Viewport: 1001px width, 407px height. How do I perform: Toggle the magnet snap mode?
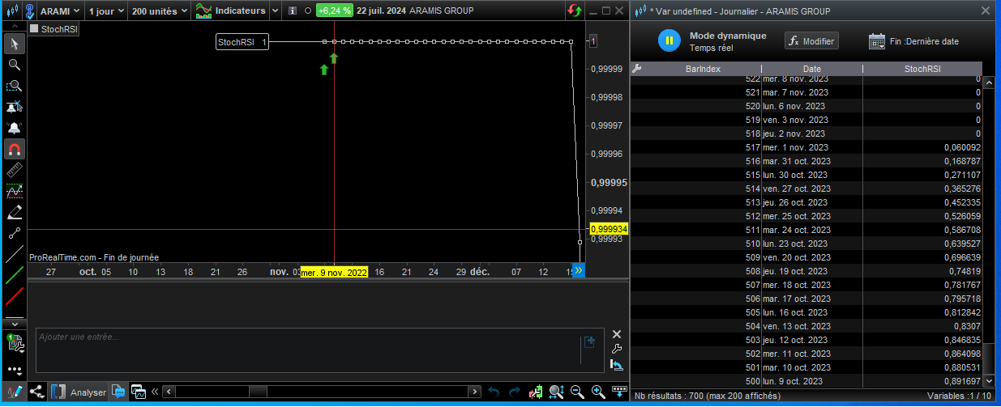(14, 149)
